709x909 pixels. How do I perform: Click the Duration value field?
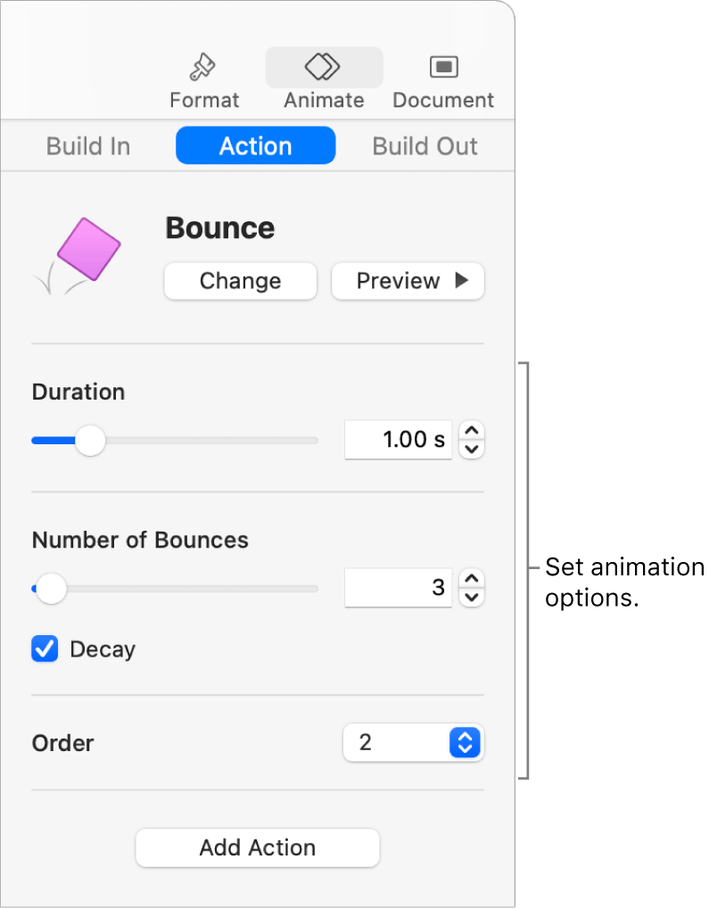pyautogui.click(x=398, y=440)
